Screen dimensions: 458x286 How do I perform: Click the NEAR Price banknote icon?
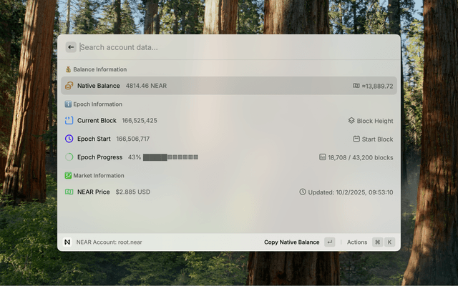coord(69,192)
